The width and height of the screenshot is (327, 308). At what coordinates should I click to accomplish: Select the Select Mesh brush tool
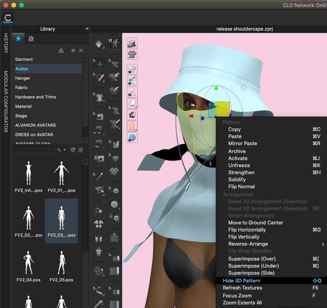[99, 77]
